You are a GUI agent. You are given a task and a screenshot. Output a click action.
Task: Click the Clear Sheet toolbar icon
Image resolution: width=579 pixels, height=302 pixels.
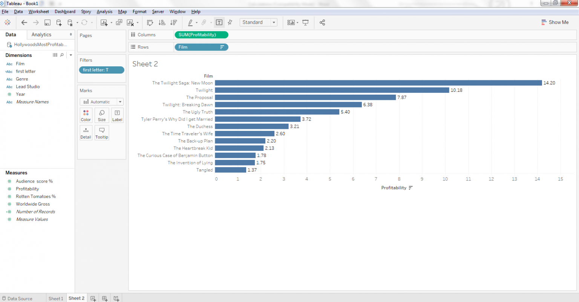coord(130,23)
